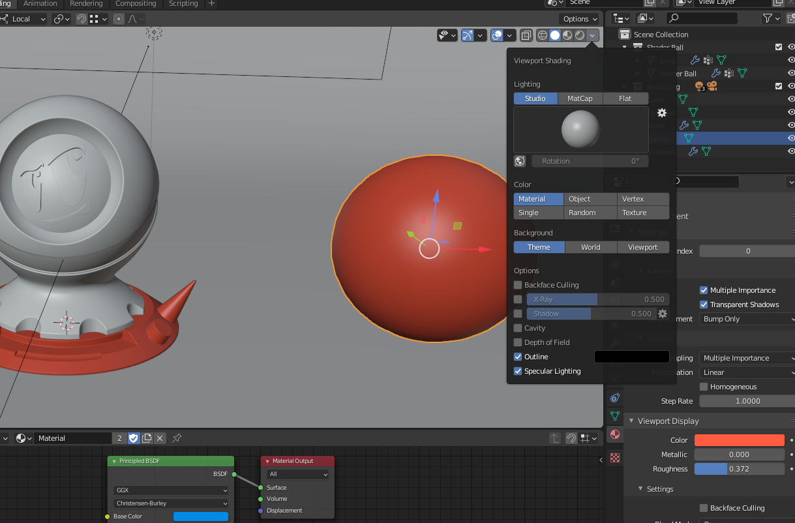
Task: Select MatCap lighting
Action: coord(580,98)
